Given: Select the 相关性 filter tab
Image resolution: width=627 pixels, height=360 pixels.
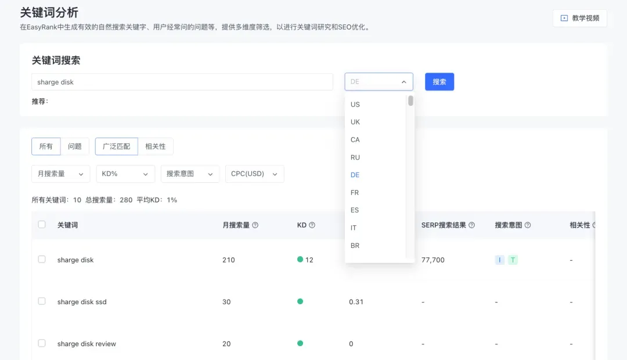Looking at the screenshot, I should (x=156, y=146).
